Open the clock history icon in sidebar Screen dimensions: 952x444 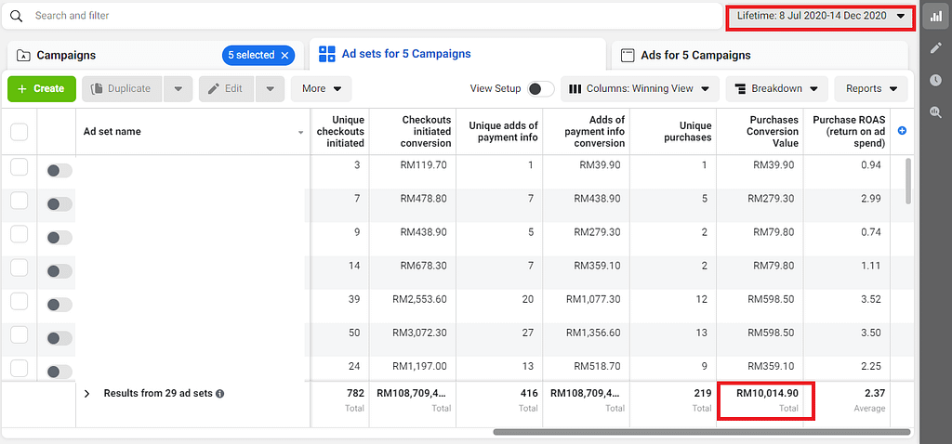[935, 81]
